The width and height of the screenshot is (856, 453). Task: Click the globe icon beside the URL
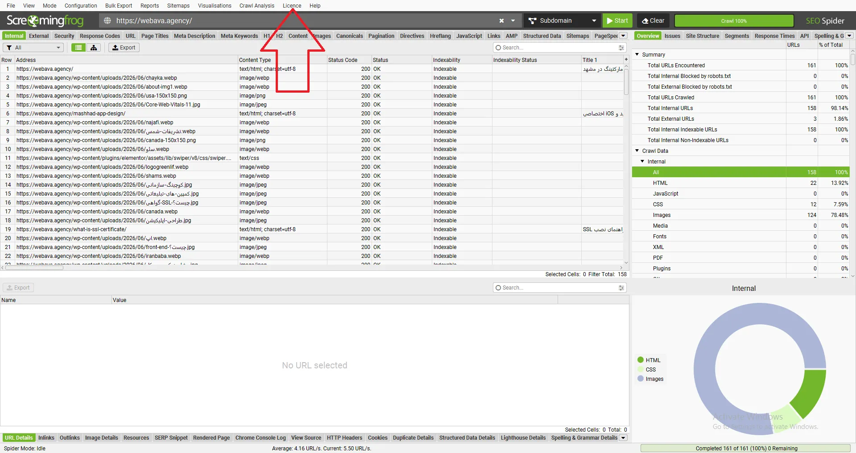(108, 20)
